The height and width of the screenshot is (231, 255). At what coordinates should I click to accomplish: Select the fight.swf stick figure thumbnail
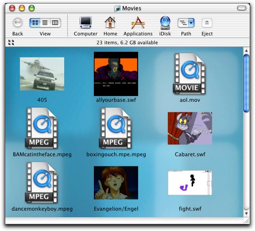coord(190,183)
